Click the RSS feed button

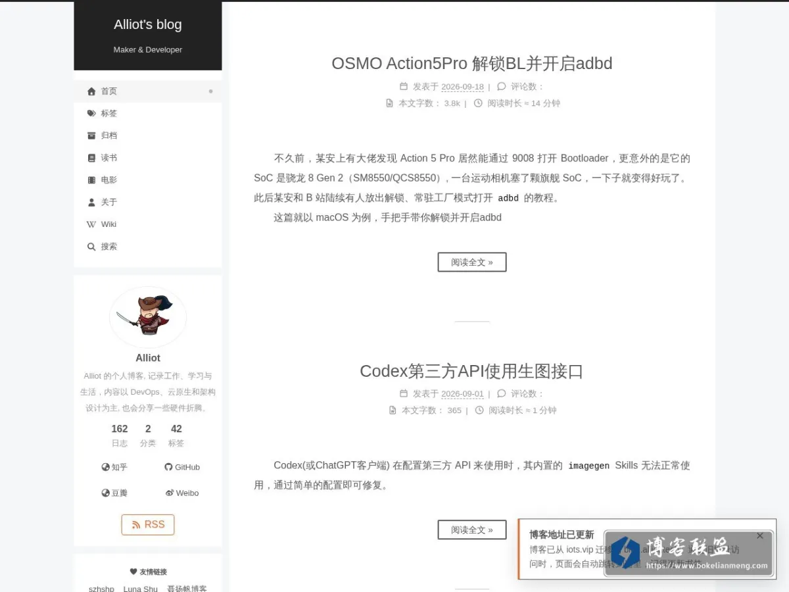tap(148, 524)
